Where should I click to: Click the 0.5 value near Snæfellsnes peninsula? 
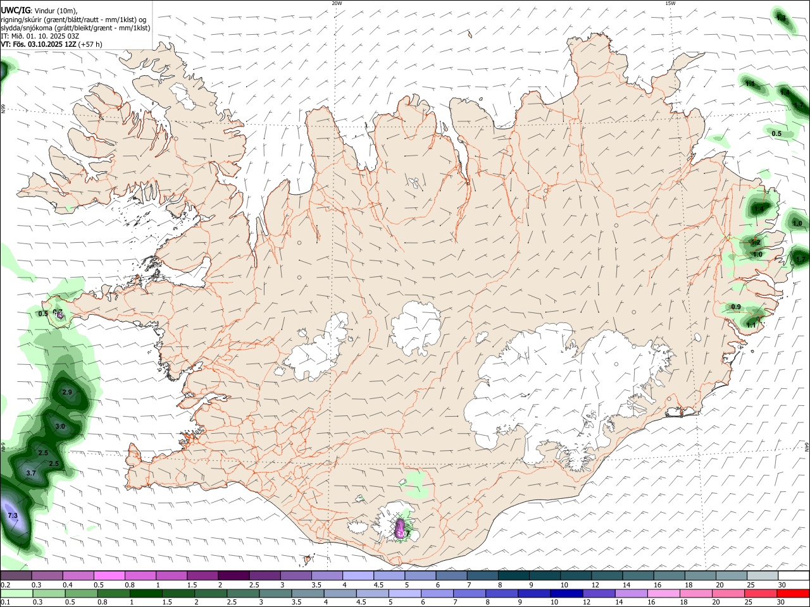[x=43, y=314]
